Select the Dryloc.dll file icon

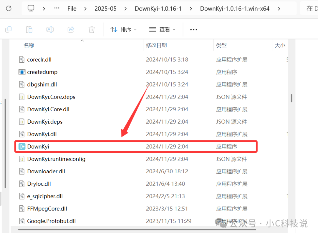pyautogui.click(x=22, y=184)
